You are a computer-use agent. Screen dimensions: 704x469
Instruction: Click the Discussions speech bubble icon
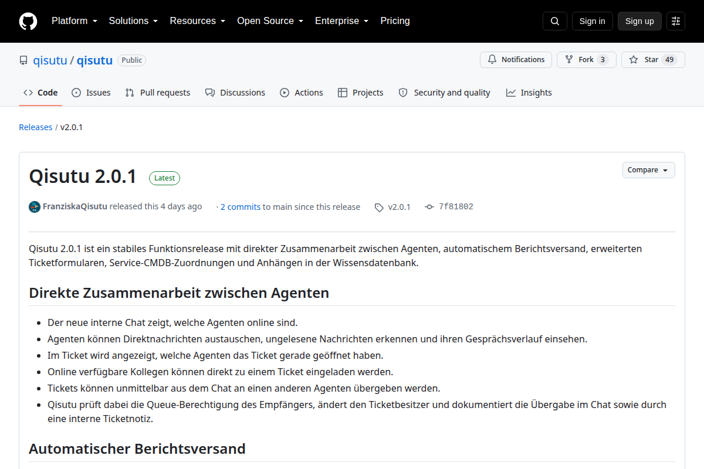point(210,93)
